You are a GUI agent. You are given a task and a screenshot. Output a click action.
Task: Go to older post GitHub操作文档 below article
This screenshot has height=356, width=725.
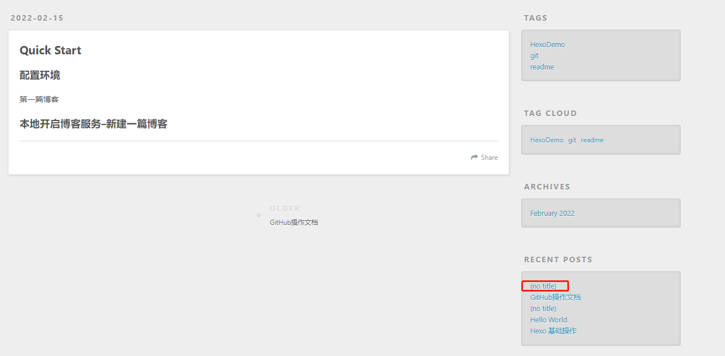[293, 223]
